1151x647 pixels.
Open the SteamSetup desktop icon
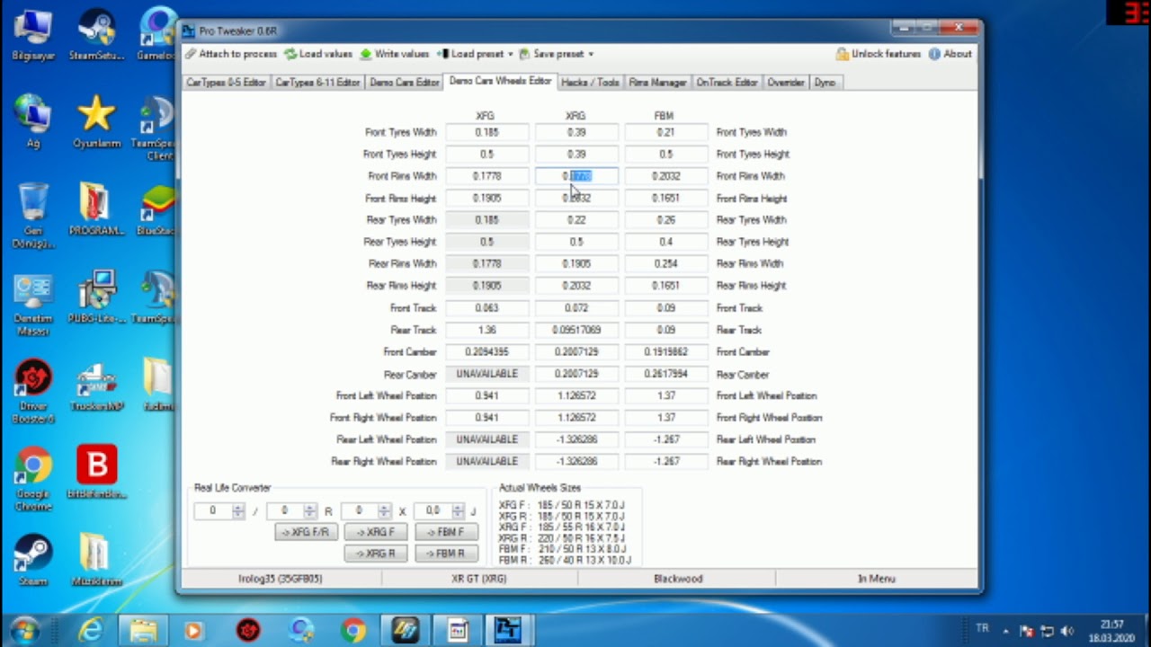(x=95, y=36)
